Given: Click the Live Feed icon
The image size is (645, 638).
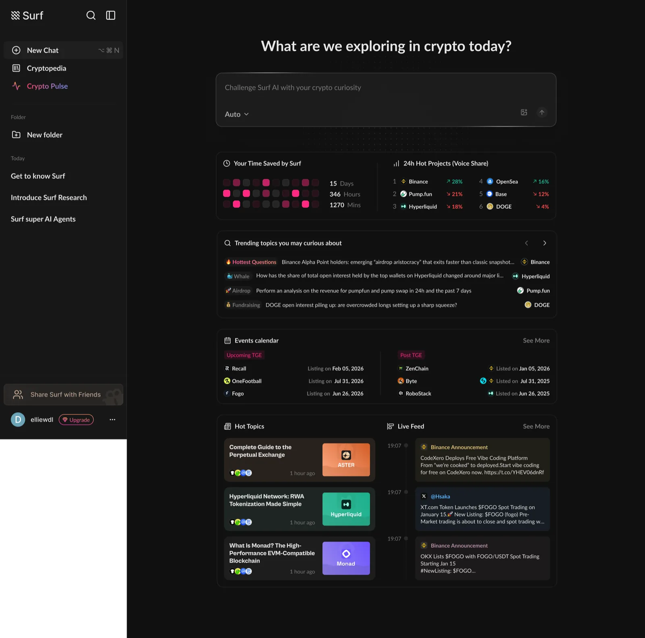Looking at the screenshot, I should [x=390, y=427].
